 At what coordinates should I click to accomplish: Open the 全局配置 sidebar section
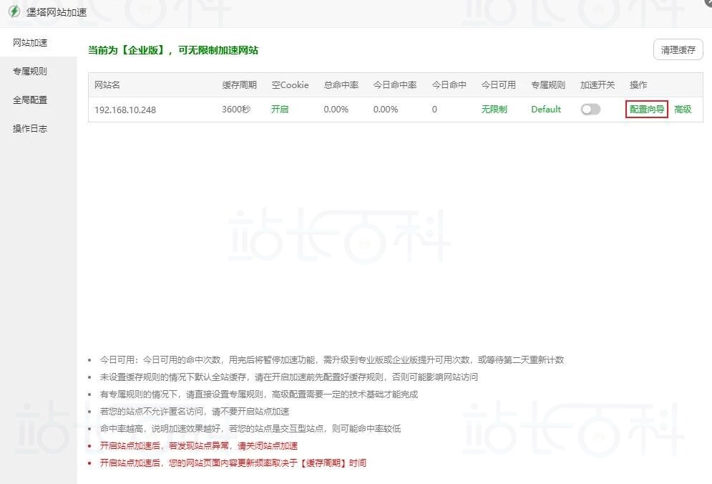click(30, 100)
